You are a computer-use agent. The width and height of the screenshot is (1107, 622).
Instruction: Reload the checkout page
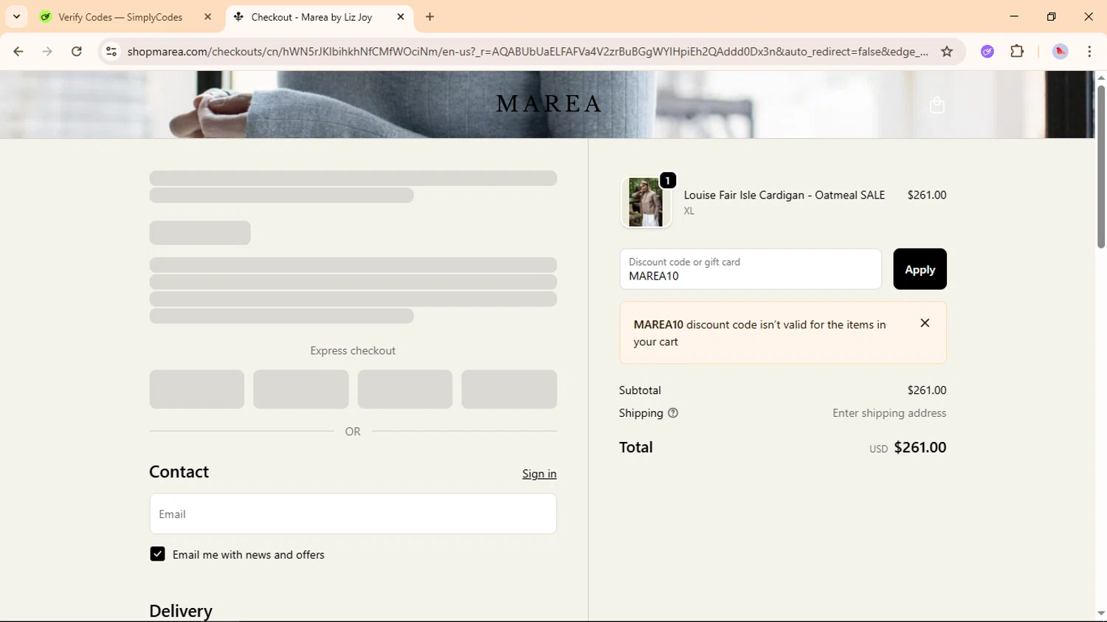pyautogui.click(x=77, y=52)
